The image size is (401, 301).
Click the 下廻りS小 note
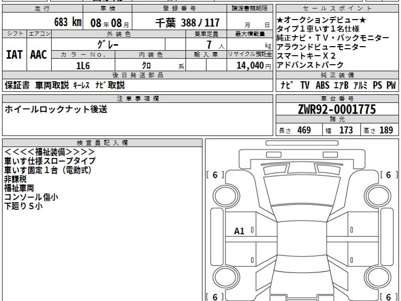(x=23, y=206)
